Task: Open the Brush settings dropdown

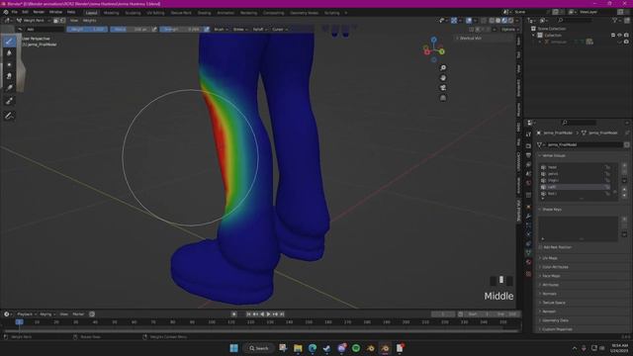Action: click(x=221, y=29)
